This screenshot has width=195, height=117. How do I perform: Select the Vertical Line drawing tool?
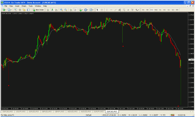[107, 10]
